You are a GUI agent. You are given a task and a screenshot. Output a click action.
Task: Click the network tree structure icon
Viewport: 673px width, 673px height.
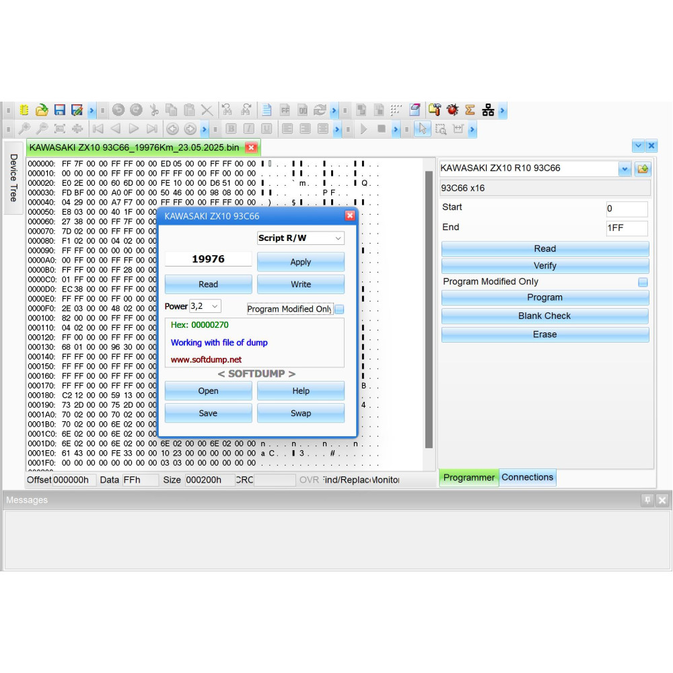[x=488, y=110]
